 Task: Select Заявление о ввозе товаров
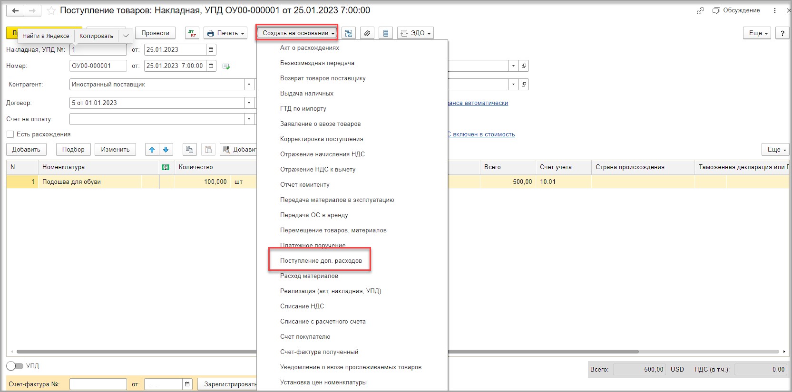pyautogui.click(x=321, y=124)
